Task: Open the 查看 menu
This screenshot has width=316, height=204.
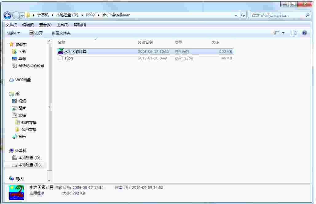Action: 45,25
